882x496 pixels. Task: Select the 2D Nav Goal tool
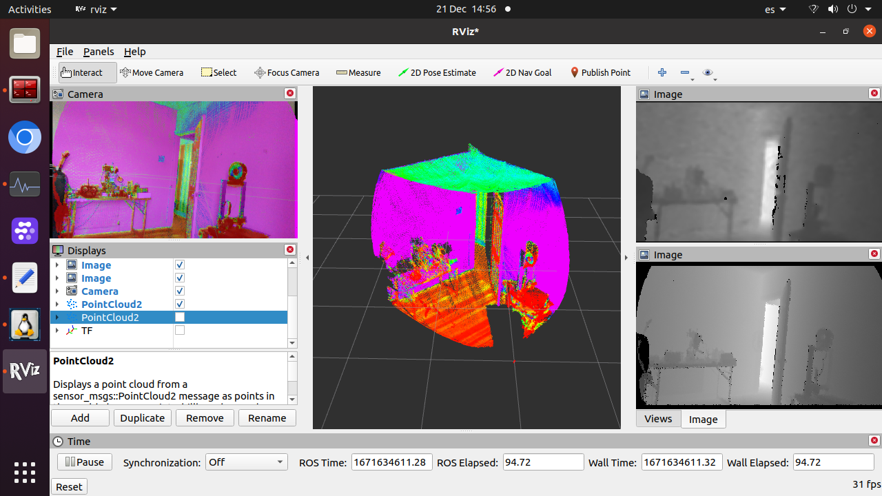[522, 72]
